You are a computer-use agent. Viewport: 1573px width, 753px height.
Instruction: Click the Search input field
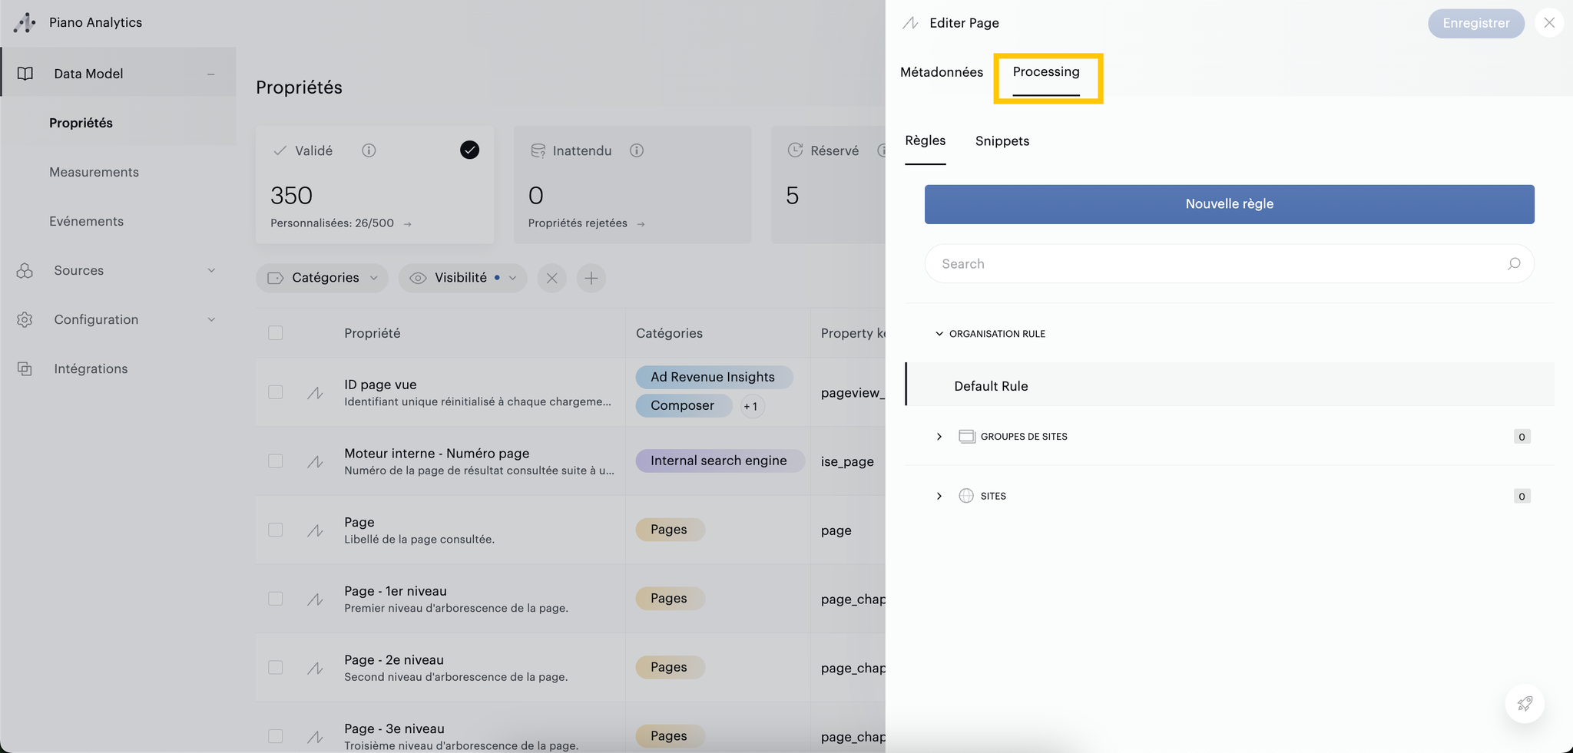click(x=1214, y=264)
